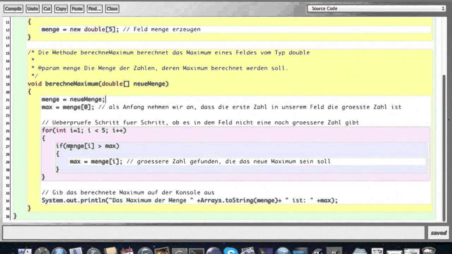Open Skype from the dock
Viewport: 452px width, 254px height.
click(x=231, y=251)
